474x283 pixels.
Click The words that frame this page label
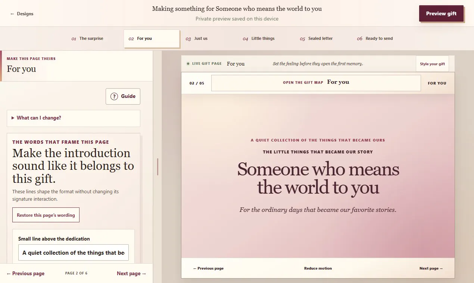[61, 142]
